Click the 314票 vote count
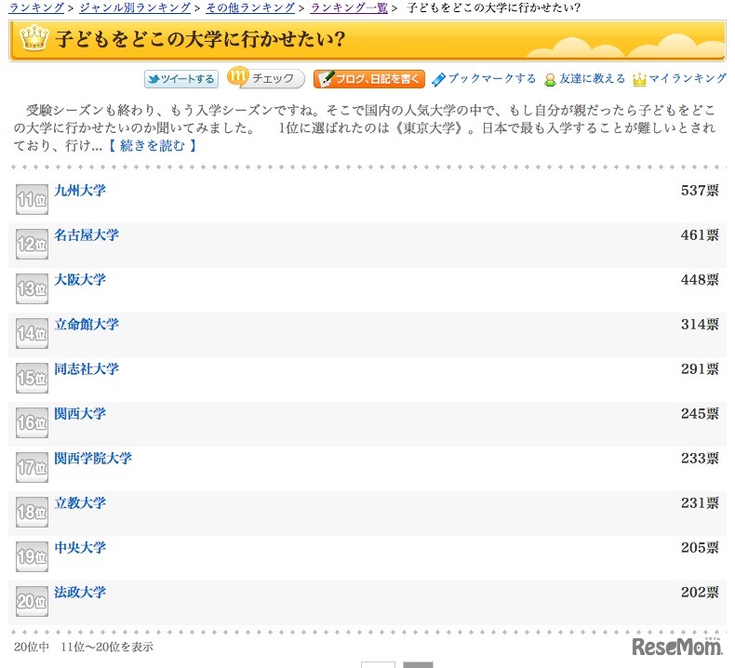This screenshot has width=735, height=668. [x=700, y=324]
